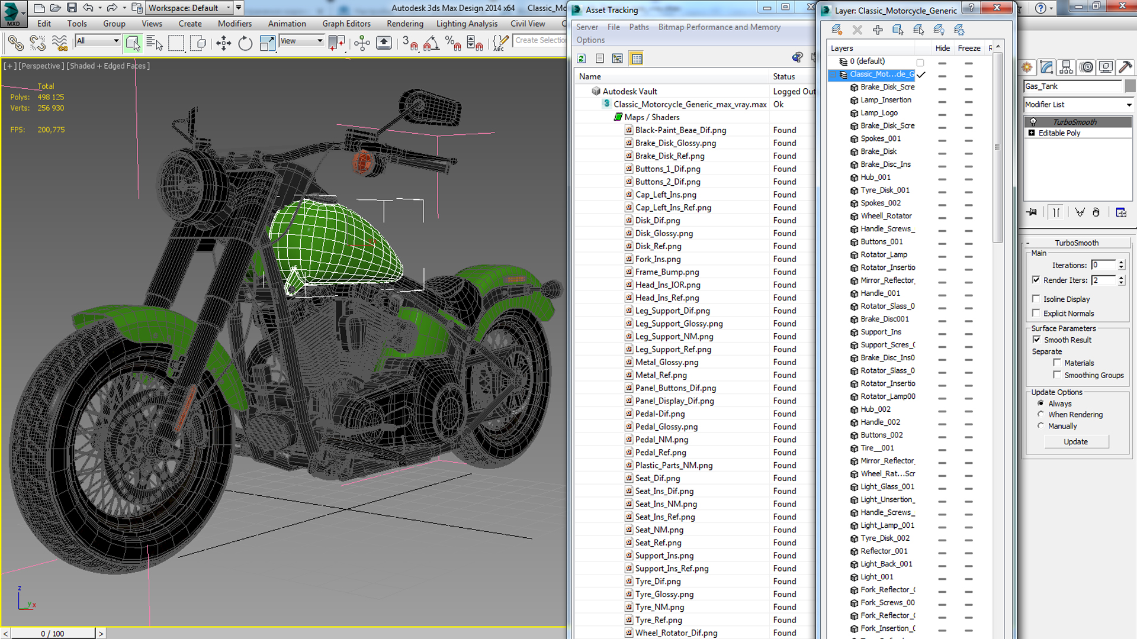
Task: Open the Create command panel tab
Action: (x=1027, y=67)
